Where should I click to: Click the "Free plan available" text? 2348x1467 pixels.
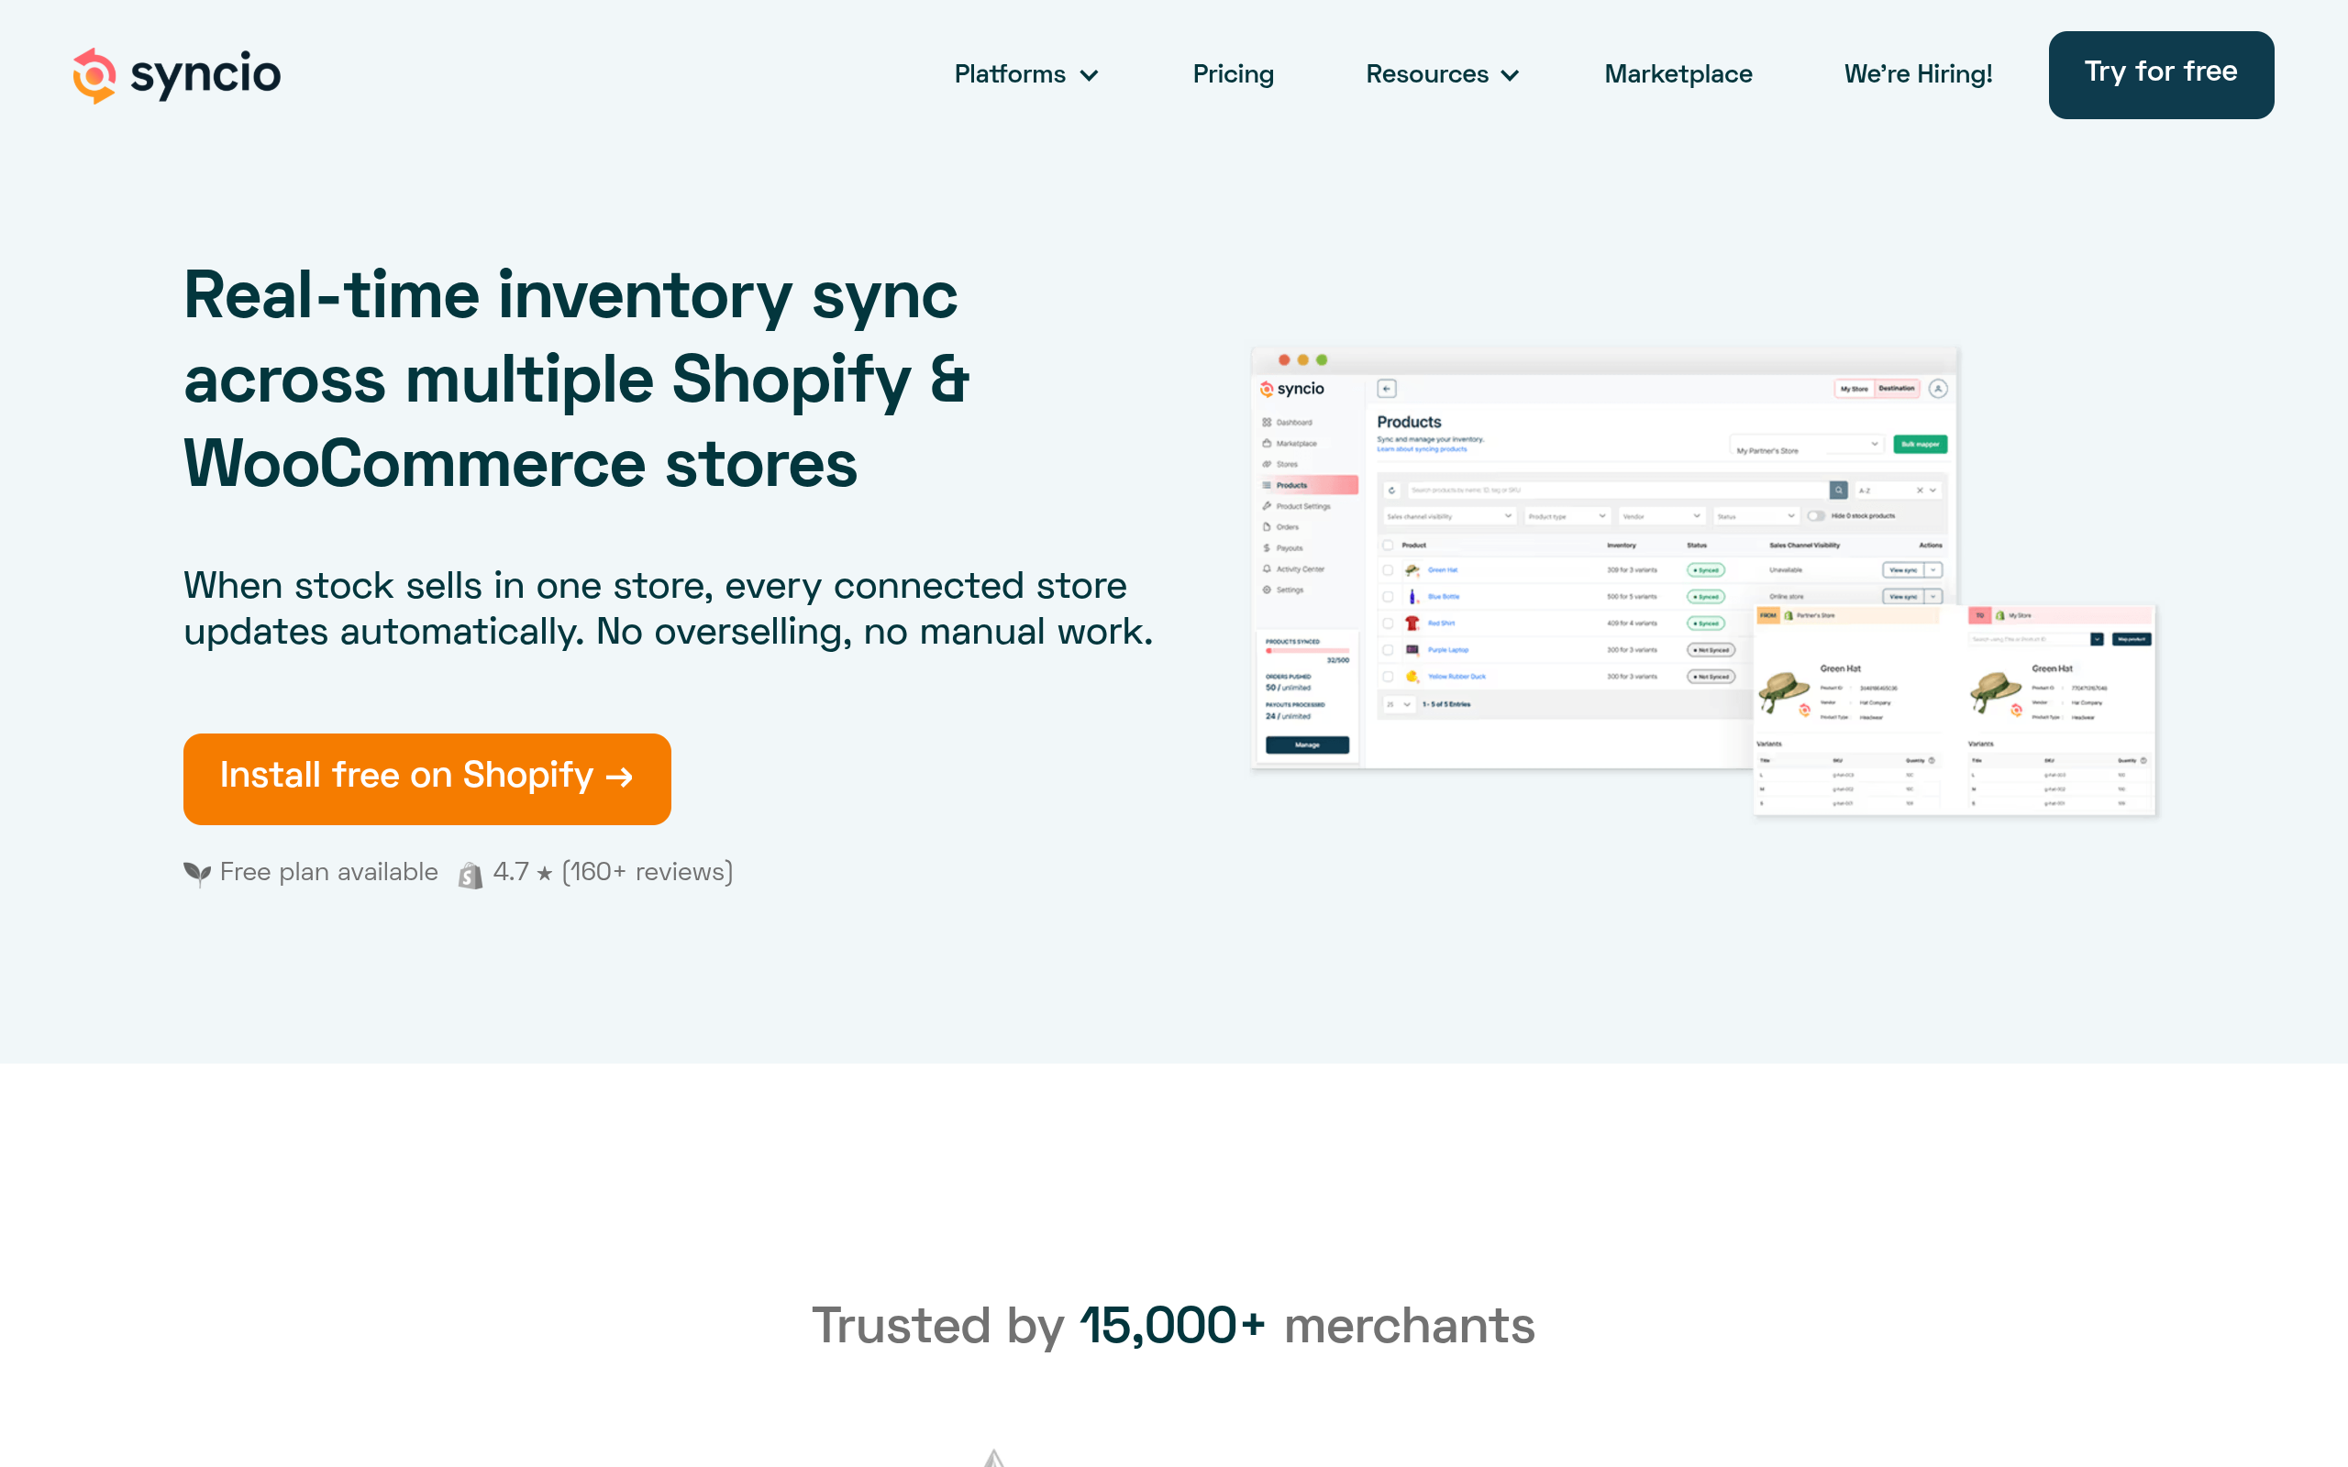tap(329, 872)
